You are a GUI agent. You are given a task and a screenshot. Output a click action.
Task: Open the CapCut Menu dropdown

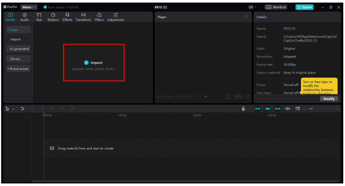pos(29,7)
